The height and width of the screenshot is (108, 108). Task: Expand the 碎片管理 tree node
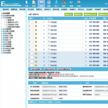pyautogui.click(x=2, y=33)
